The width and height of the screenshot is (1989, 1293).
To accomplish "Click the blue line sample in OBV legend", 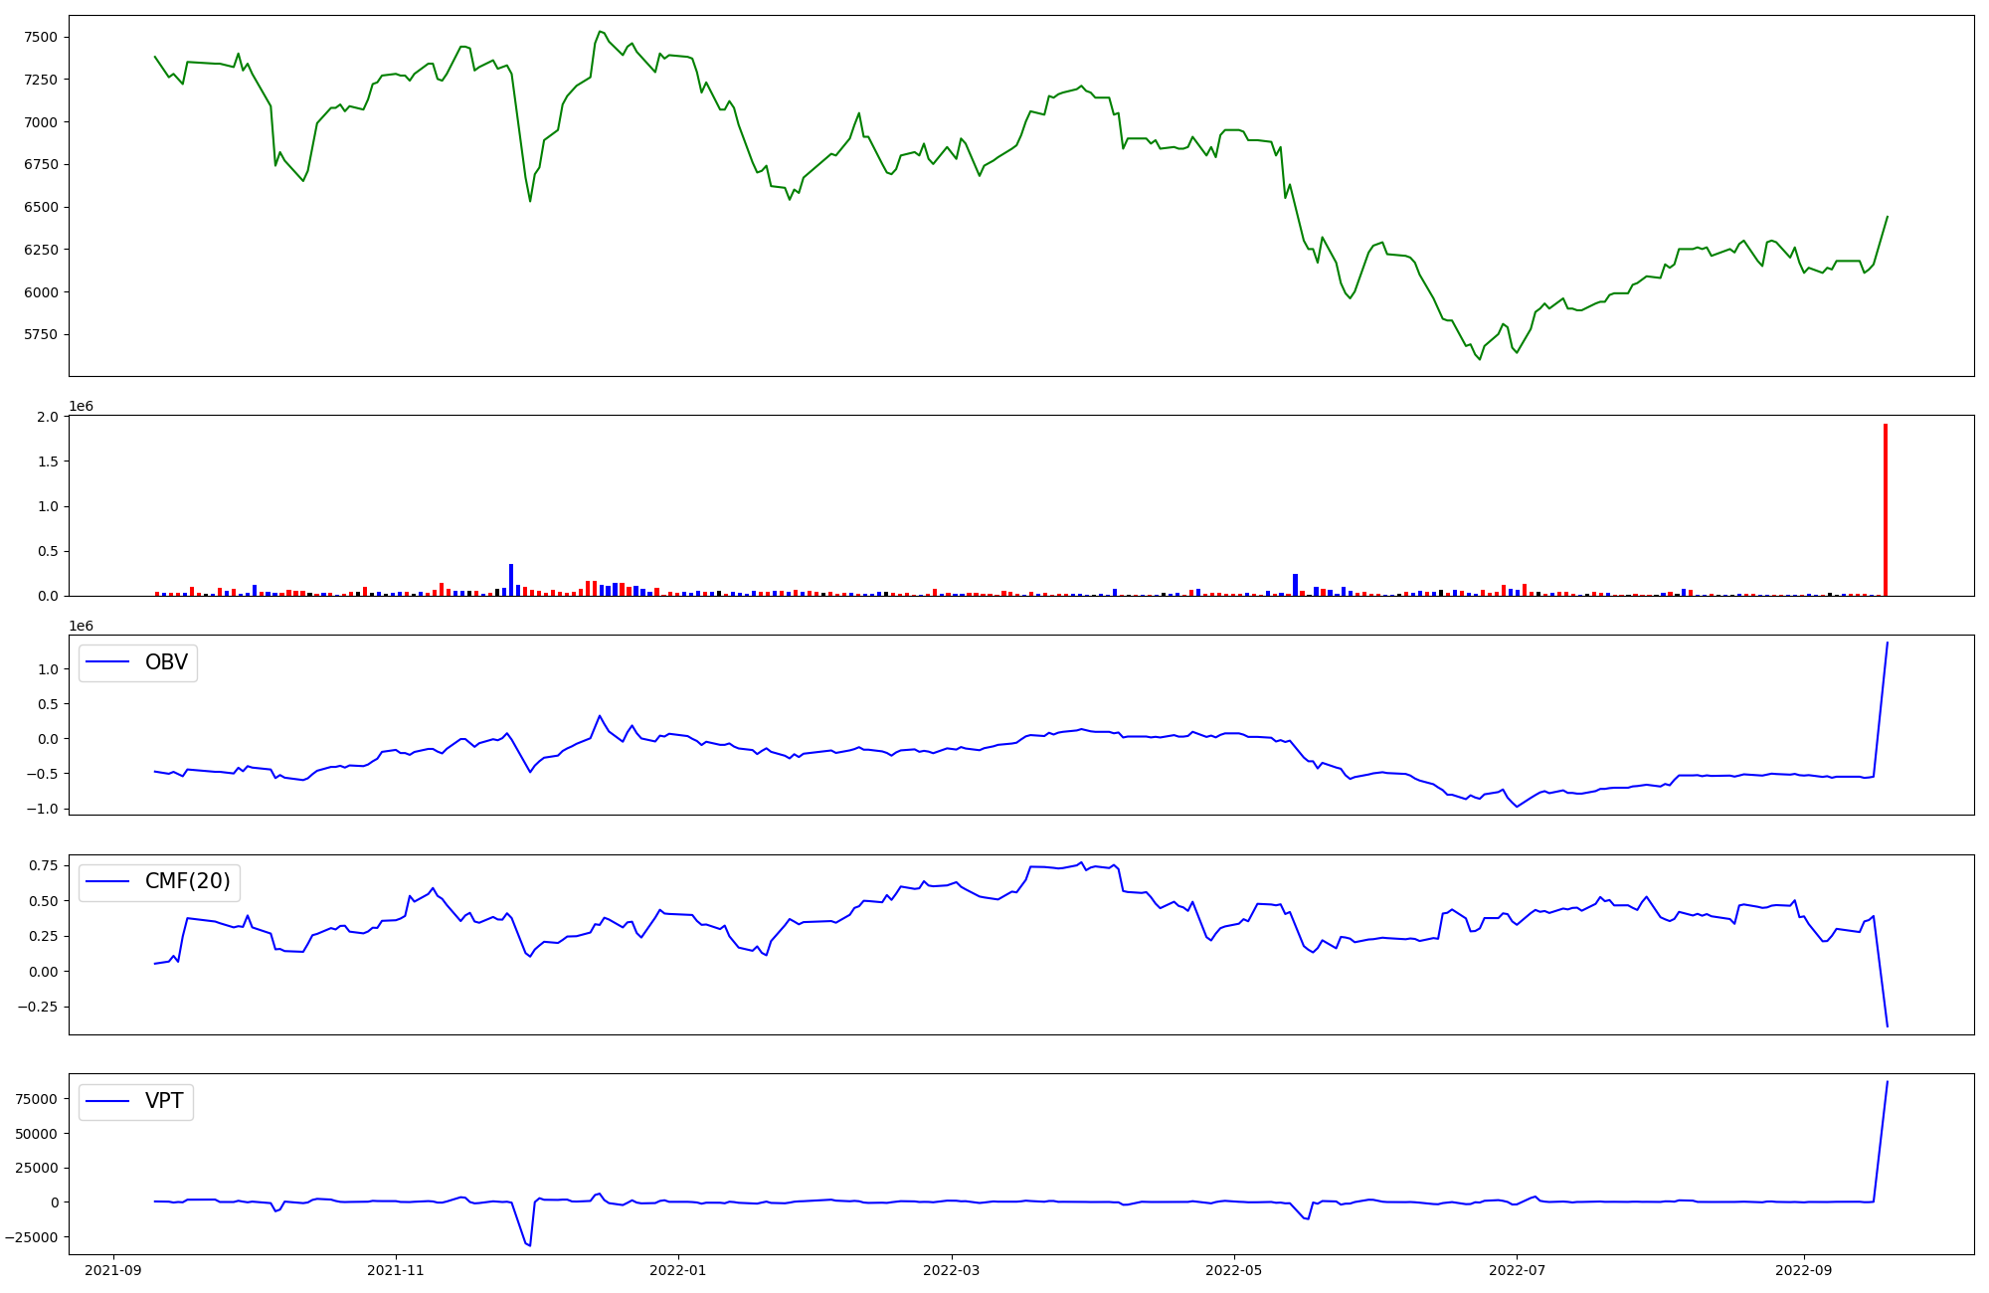I will point(107,662).
